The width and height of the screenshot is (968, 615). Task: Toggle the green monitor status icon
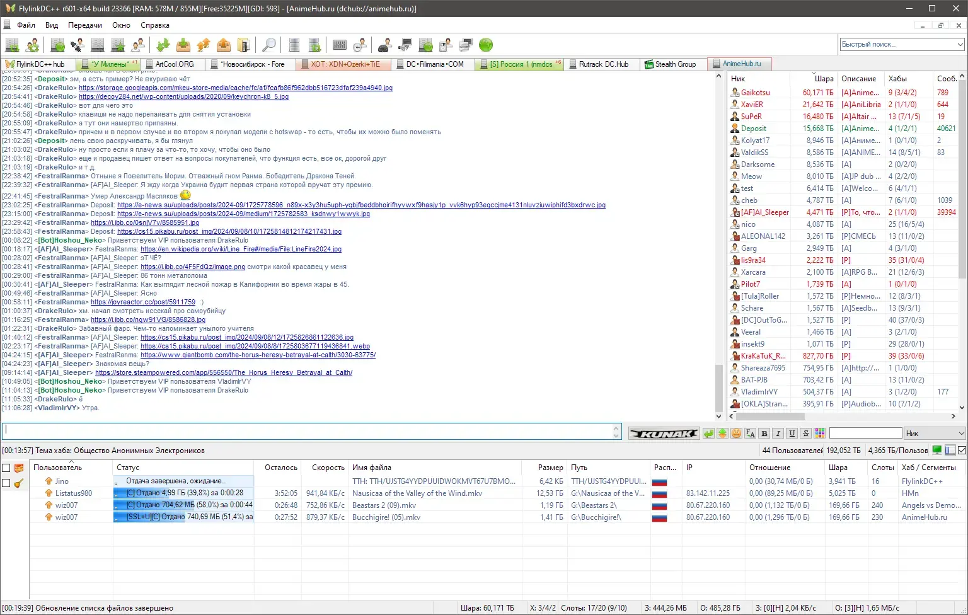point(937,450)
